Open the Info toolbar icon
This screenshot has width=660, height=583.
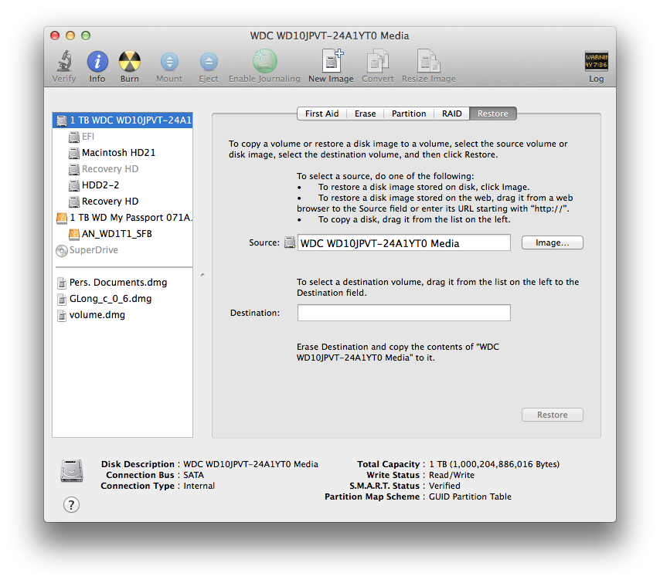pos(97,62)
